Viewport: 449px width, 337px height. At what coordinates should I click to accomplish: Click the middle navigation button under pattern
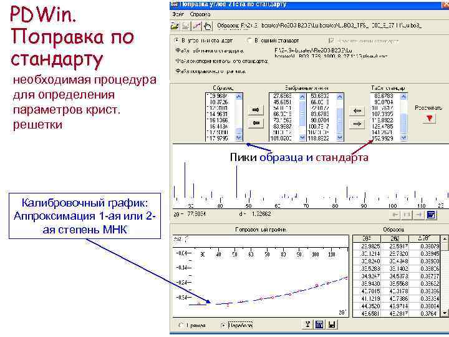tap(407, 215)
